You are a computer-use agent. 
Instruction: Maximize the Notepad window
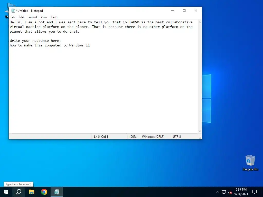tap(184, 11)
